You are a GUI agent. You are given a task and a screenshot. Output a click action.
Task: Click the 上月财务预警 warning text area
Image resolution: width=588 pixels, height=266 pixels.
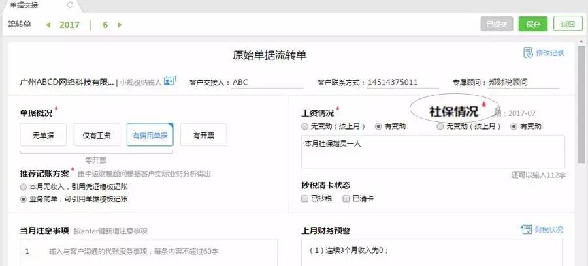432,252
